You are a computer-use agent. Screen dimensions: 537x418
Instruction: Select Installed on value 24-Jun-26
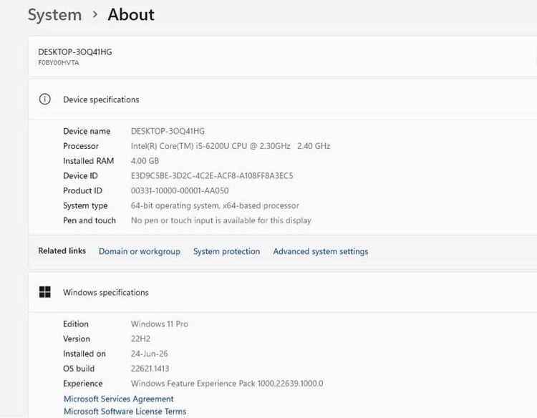coord(150,354)
